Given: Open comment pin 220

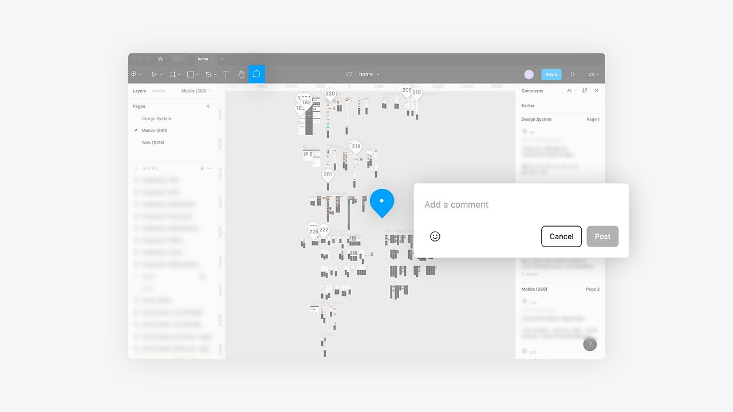Looking at the screenshot, I should coord(330,95).
